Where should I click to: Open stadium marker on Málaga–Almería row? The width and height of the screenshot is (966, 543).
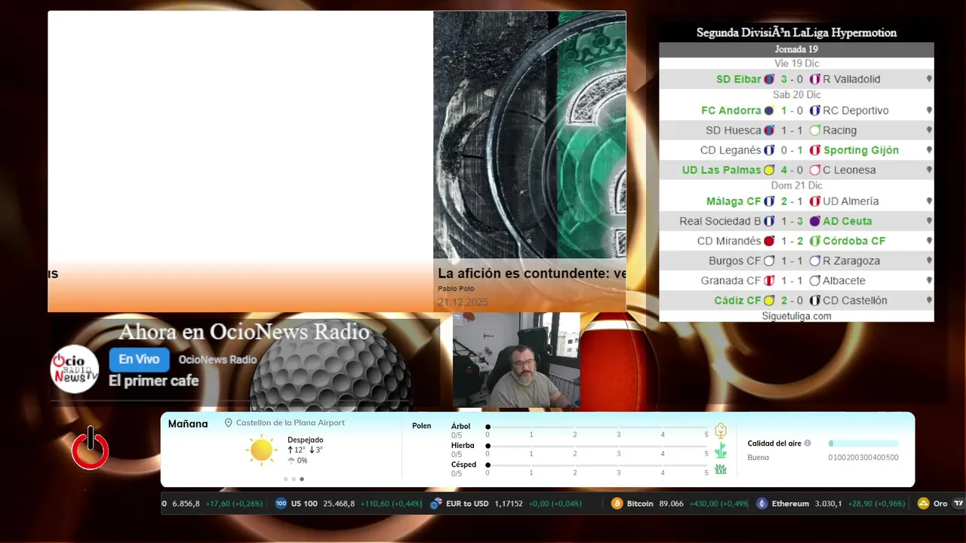929,202
